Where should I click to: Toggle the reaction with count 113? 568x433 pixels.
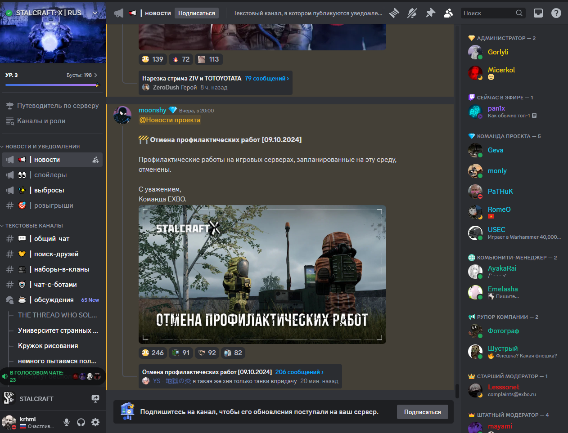tap(208, 59)
